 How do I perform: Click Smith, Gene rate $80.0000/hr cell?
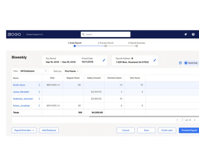coord(53,85)
